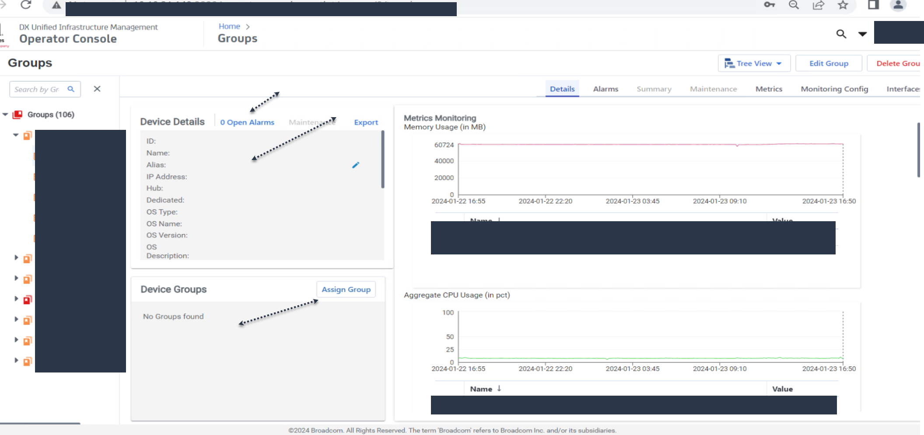Click the 'Operator Console' title text
The height and width of the screenshot is (435, 924).
pyautogui.click(x=68, y=39)
